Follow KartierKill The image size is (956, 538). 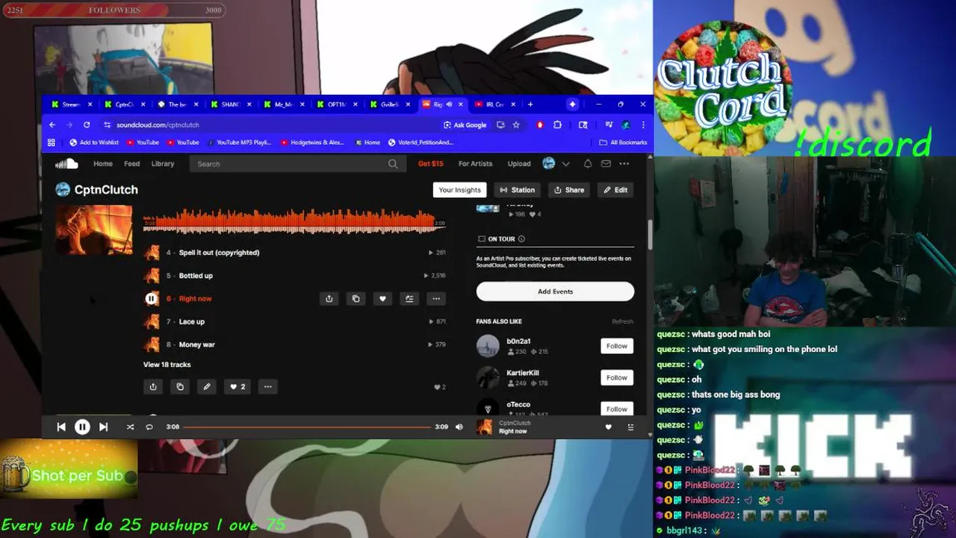coord(617,377)
